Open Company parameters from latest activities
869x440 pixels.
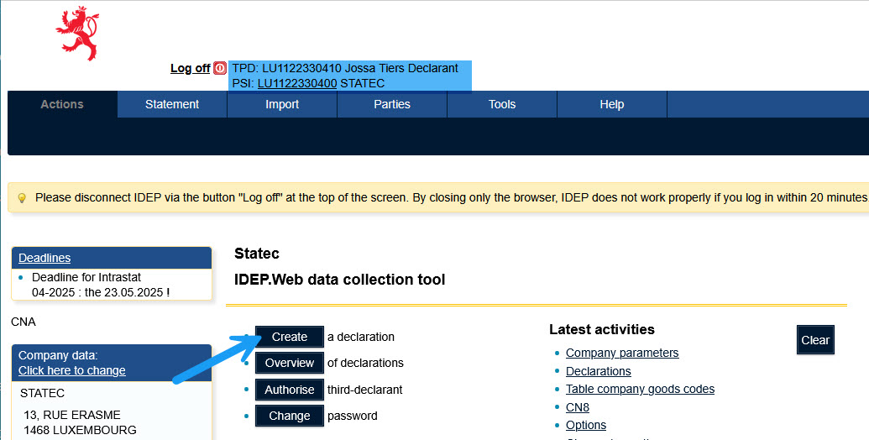click(x=622, y=353)
